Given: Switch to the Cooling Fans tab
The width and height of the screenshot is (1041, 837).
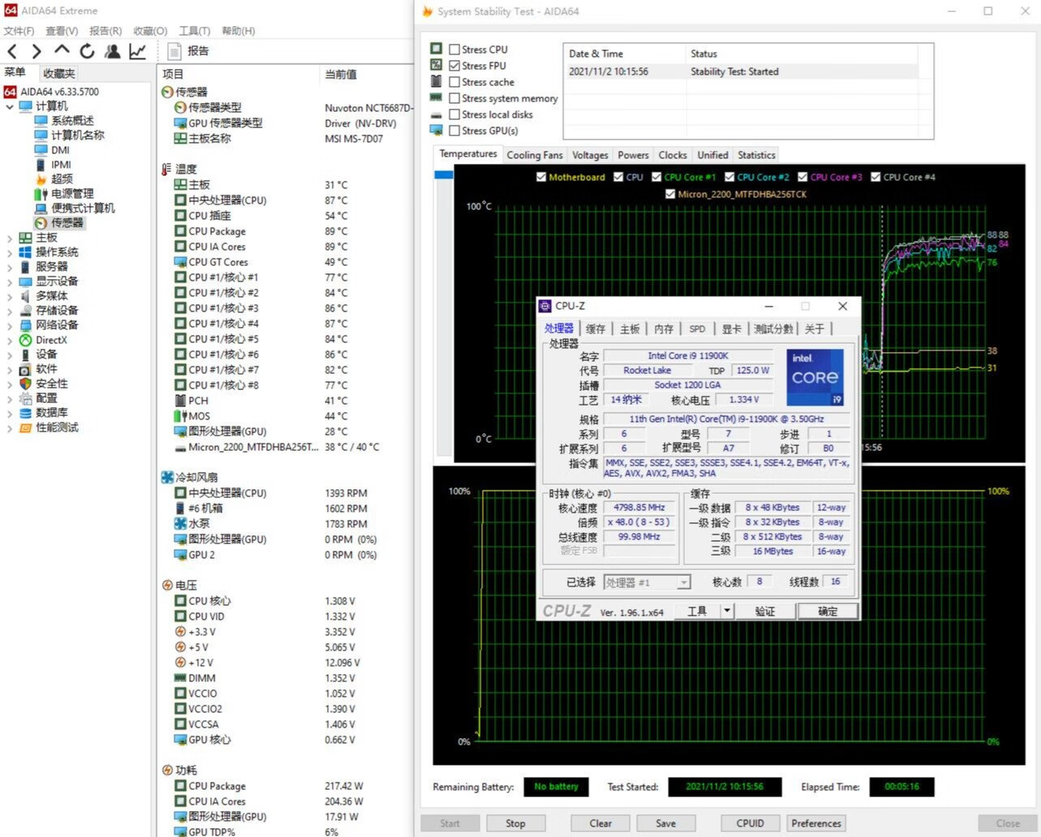Looking at the screenshot, I should [x=534, y=155].
